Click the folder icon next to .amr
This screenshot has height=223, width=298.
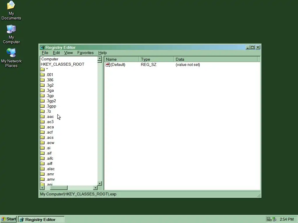coord(42,174)
